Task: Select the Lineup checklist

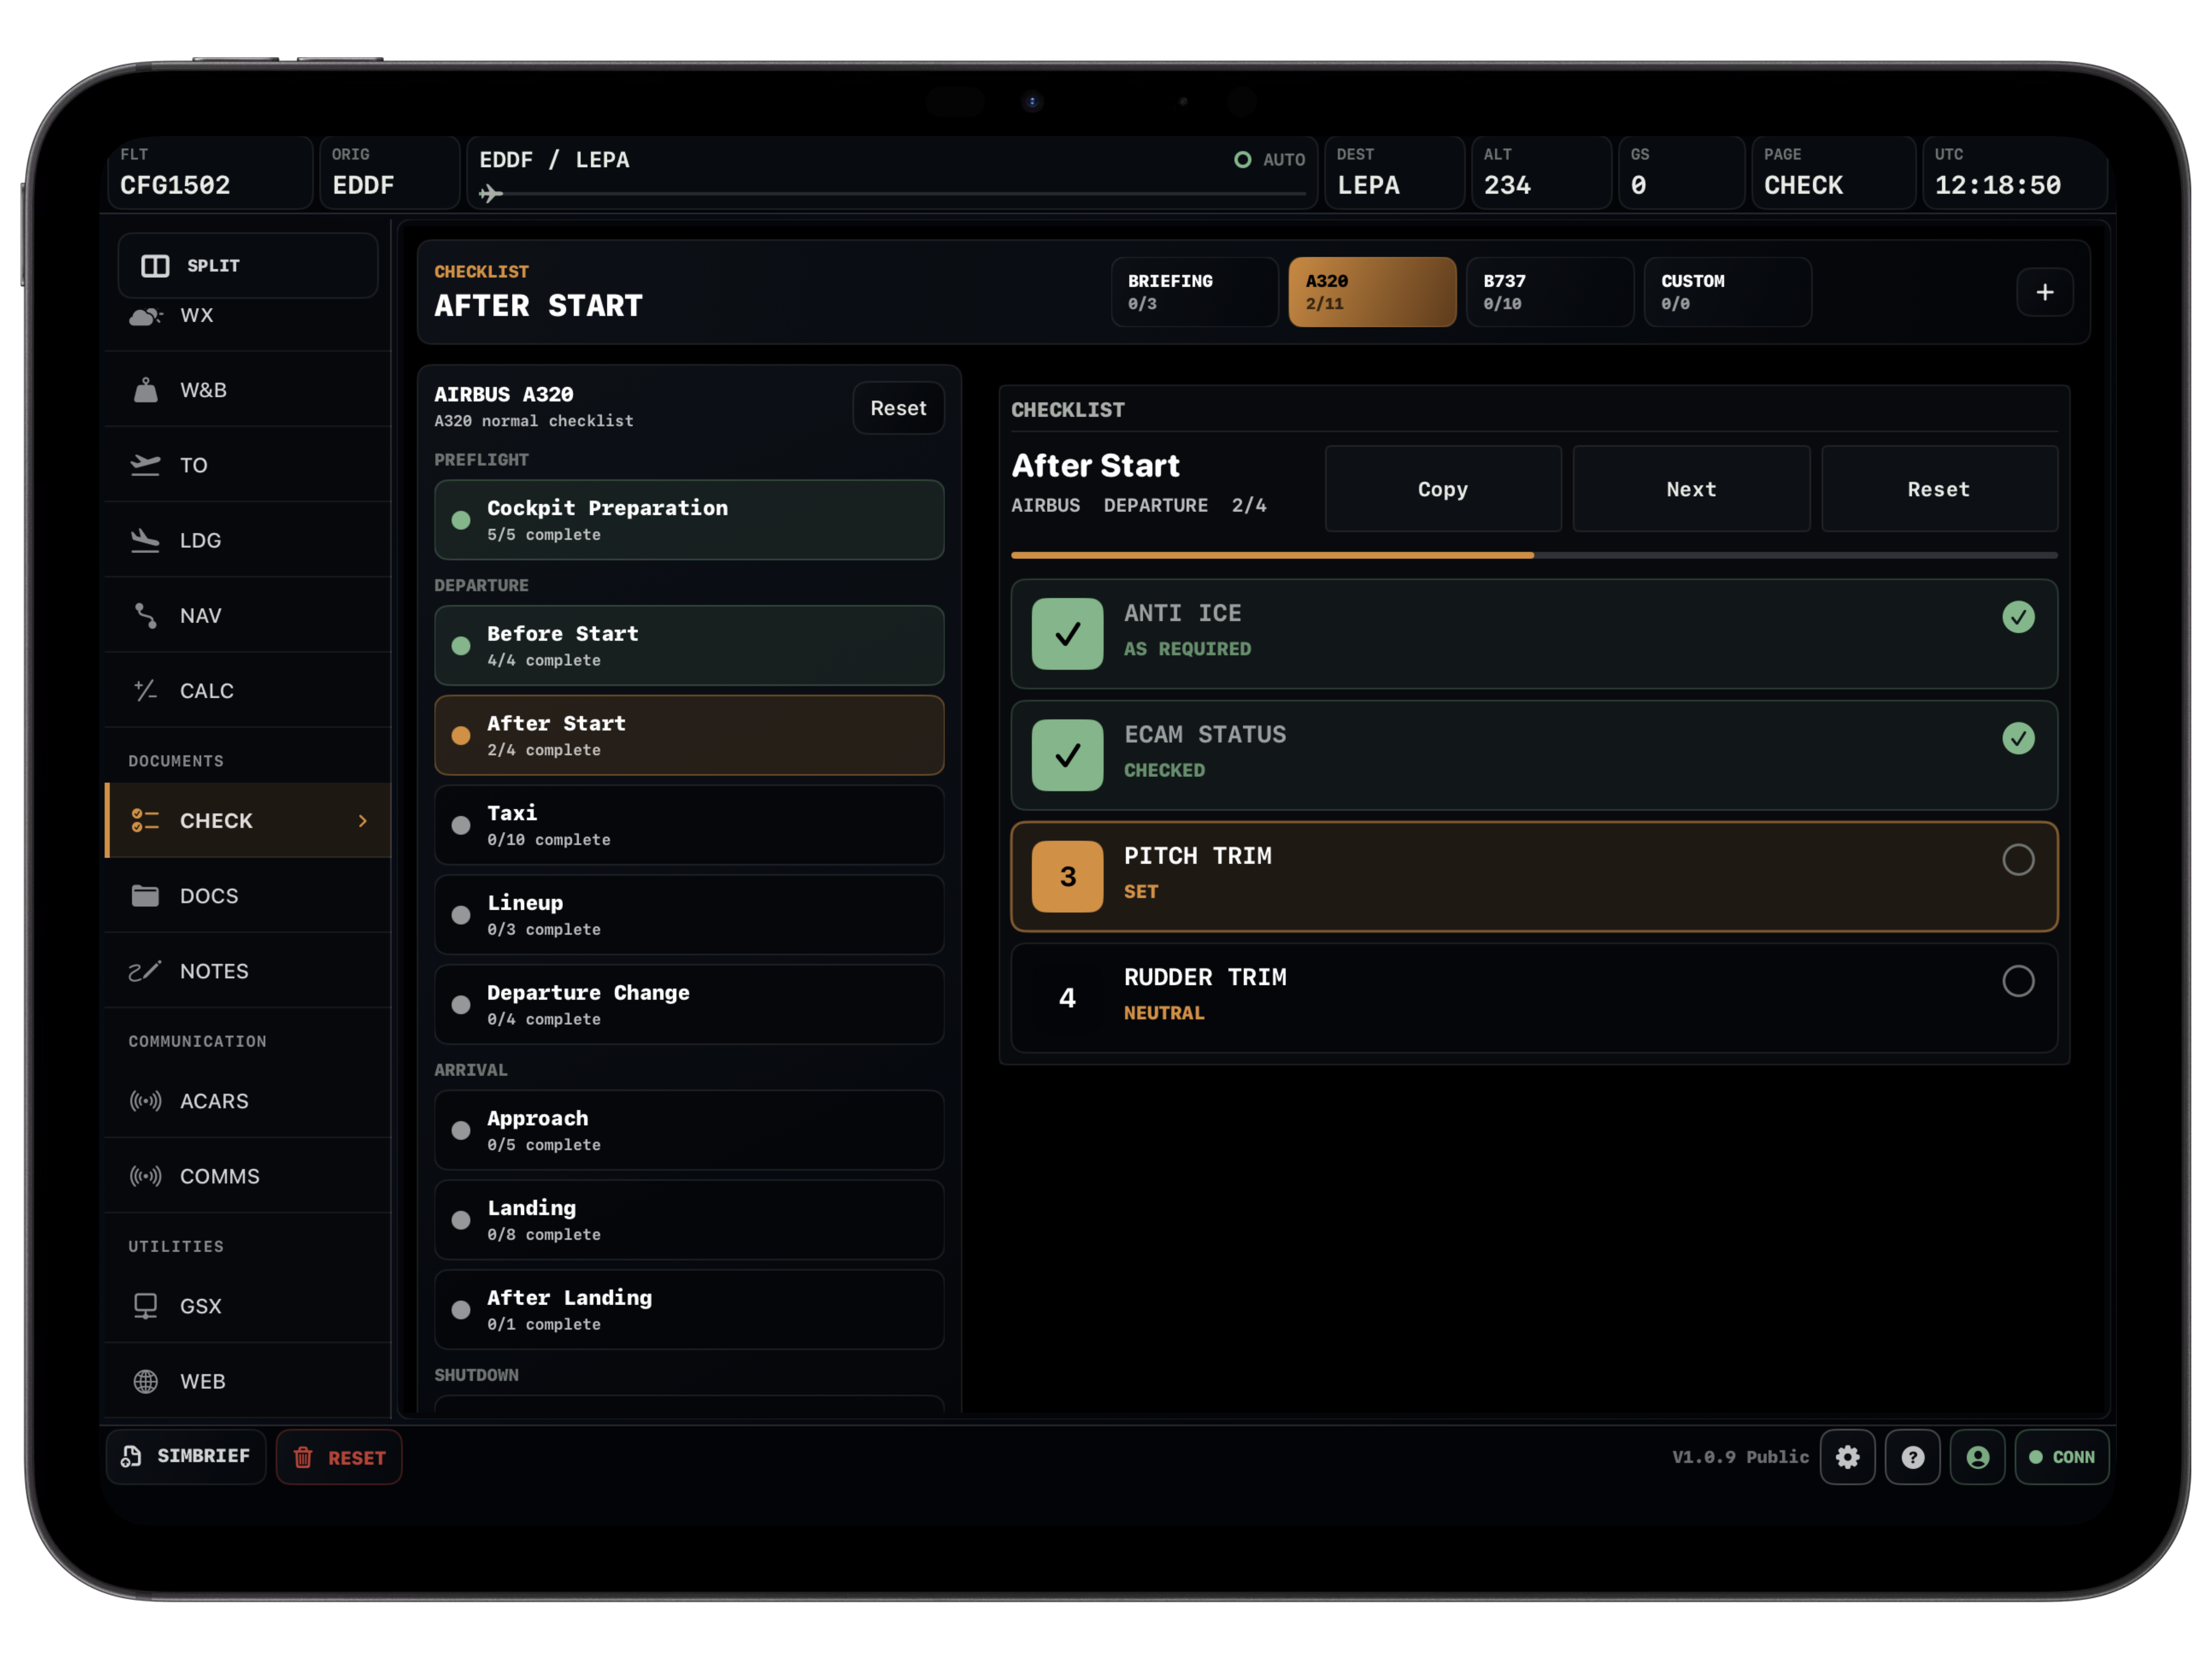Action: click(689, 915)
